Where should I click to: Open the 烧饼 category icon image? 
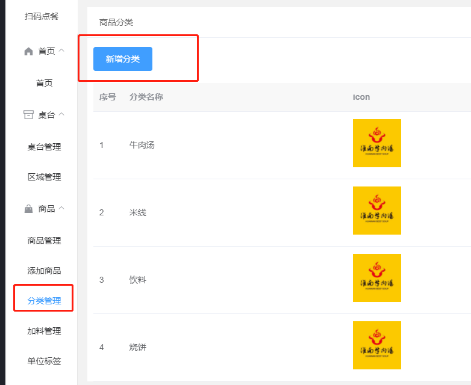click(377, 345)
